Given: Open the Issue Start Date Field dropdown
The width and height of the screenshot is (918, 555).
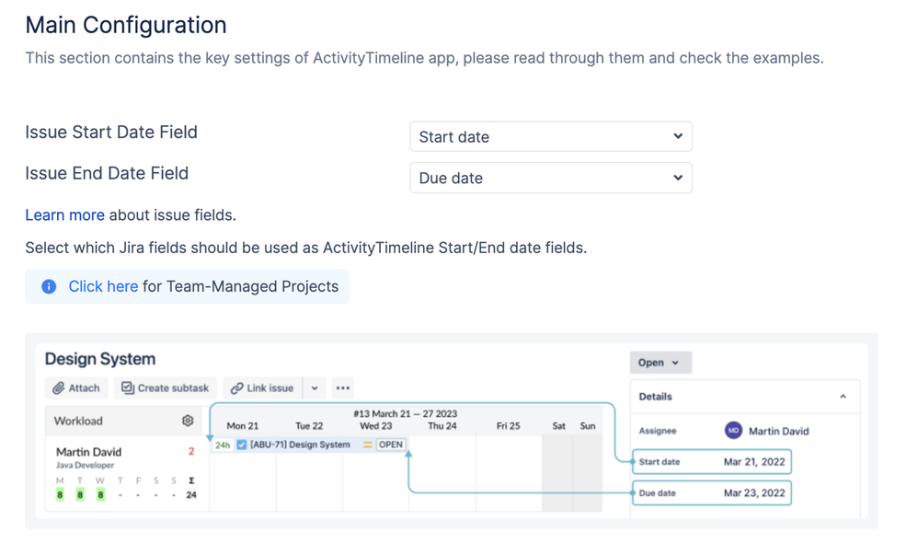Looking at the screenshot, I should point(550,136).
